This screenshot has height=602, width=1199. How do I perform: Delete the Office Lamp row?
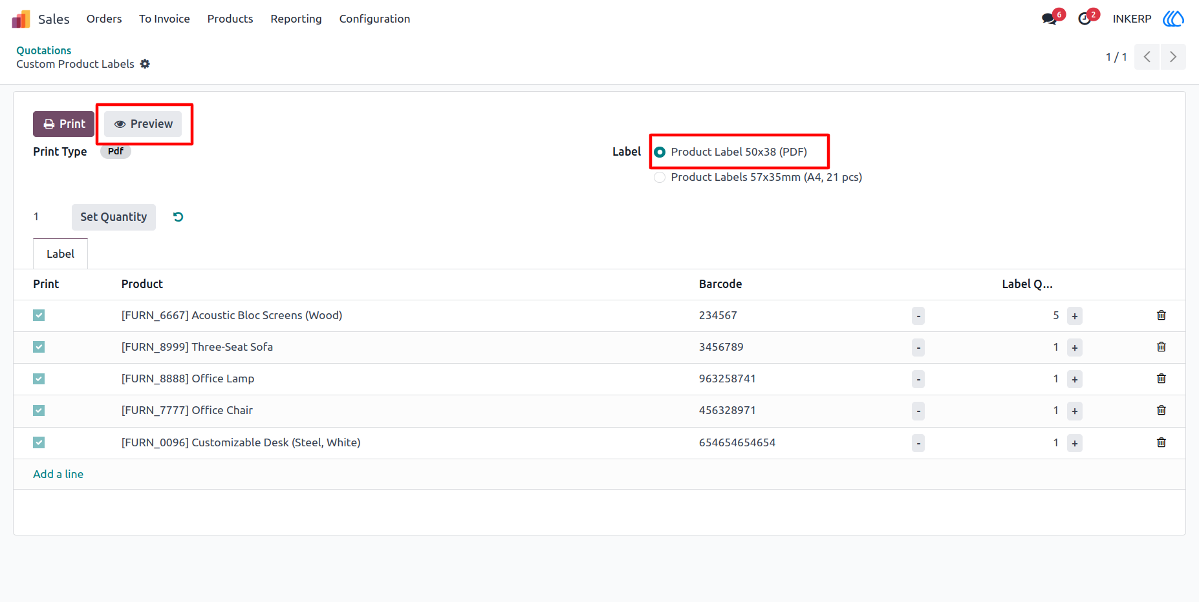(1161, 379)
